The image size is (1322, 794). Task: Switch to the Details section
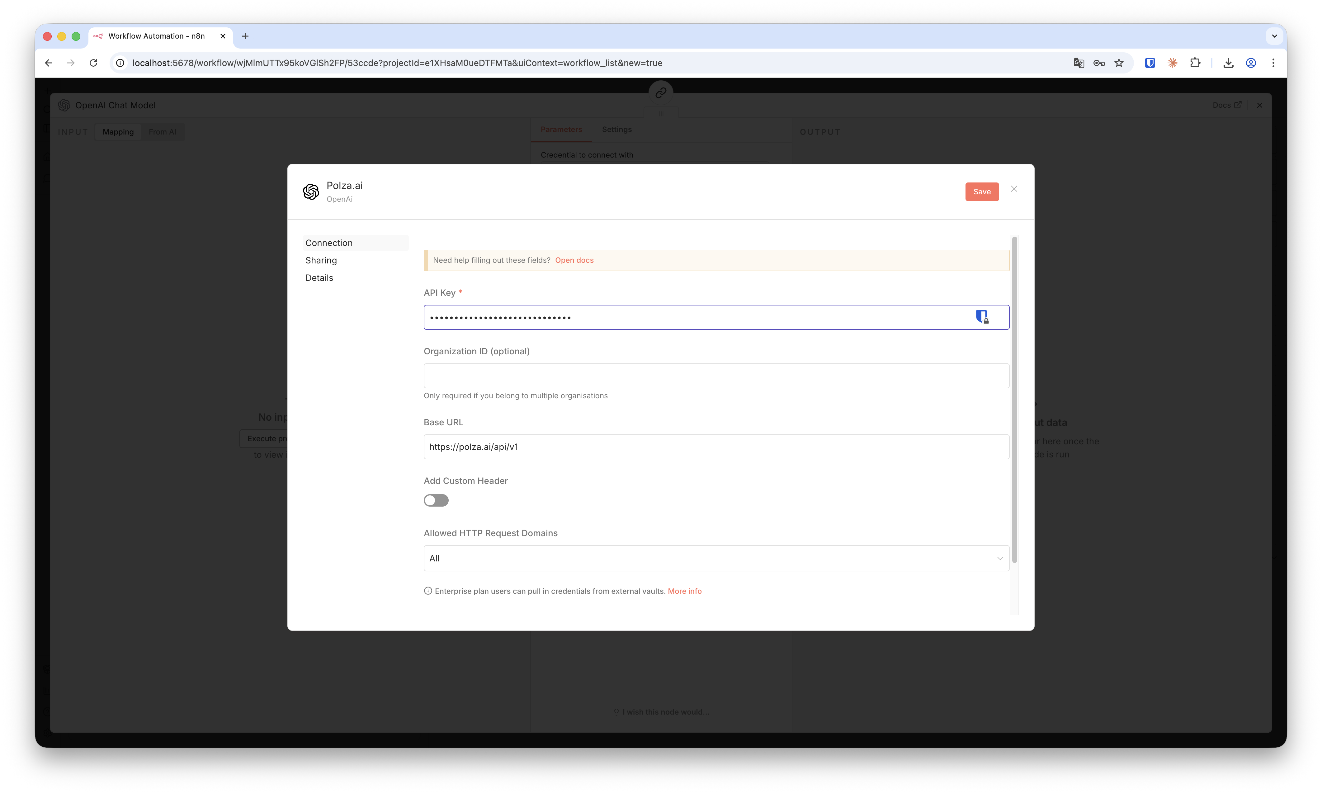[319, 278]
